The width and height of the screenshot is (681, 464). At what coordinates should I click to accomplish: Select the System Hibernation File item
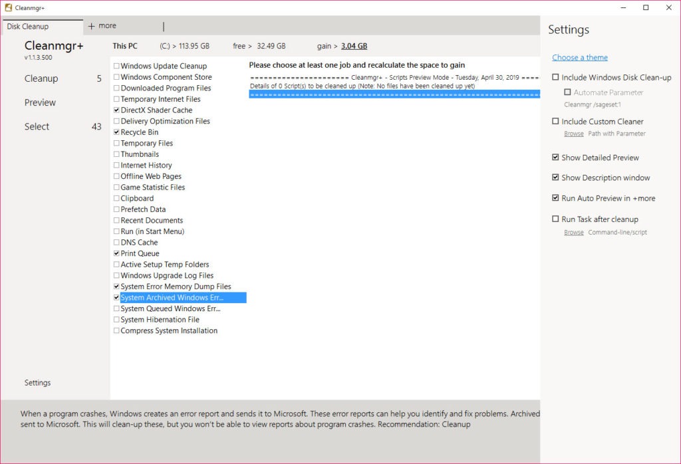(160, 320)
